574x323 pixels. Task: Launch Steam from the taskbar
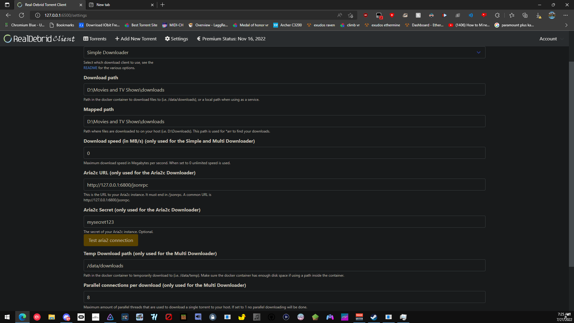pos(374,317)
